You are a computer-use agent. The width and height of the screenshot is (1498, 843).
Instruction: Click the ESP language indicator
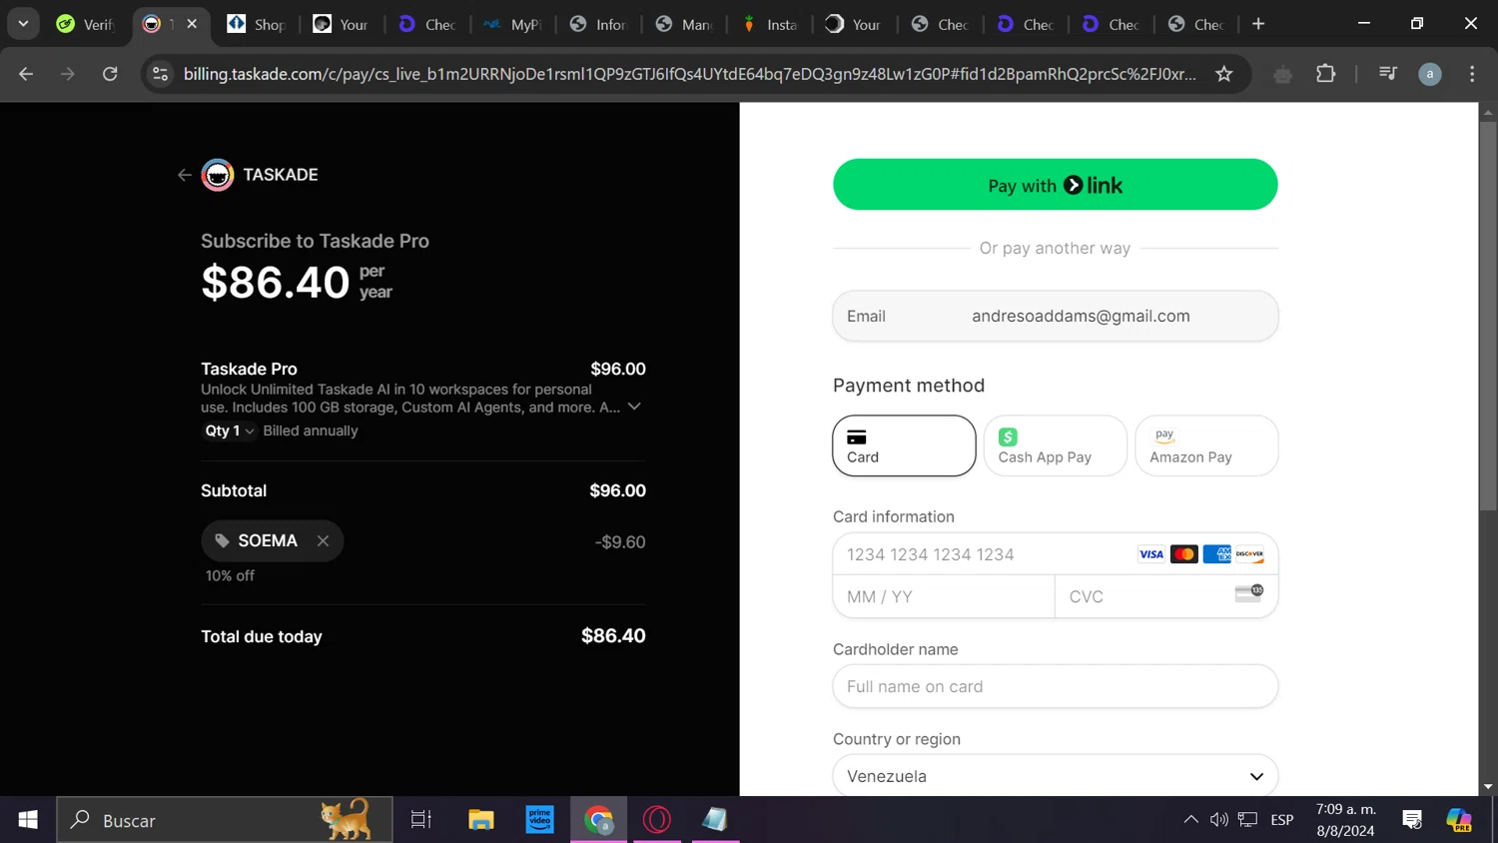click(1282, 820)
